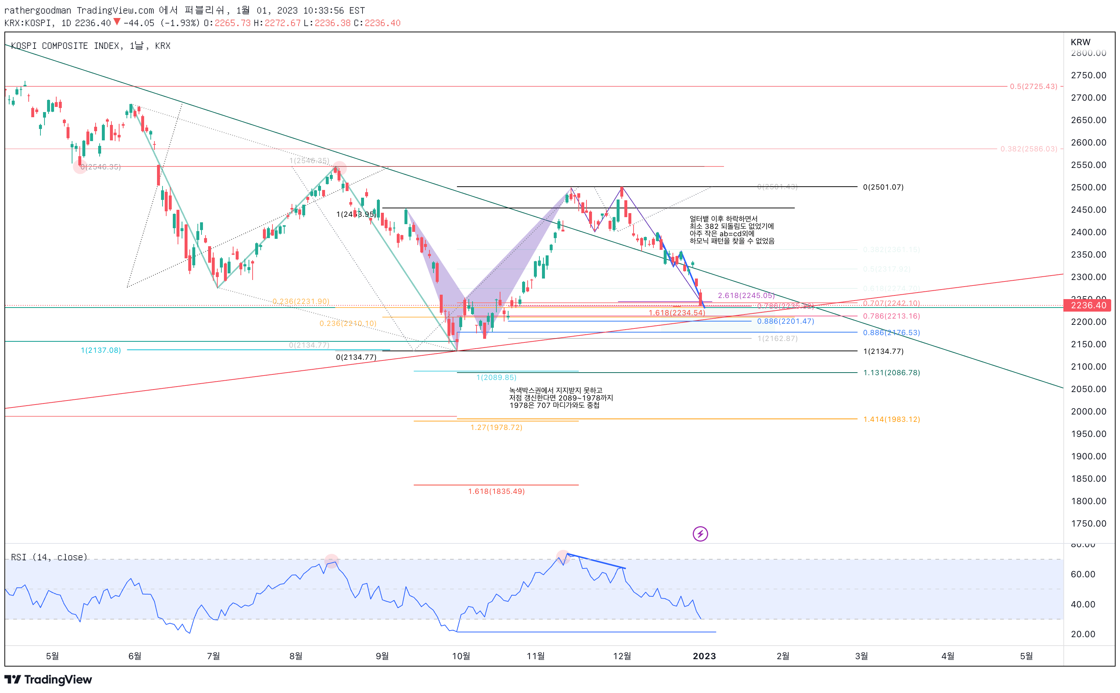Click the 0(2501.07) Fibonacci label
This screenshot has width=1120, height=693.
pos(883,187)
